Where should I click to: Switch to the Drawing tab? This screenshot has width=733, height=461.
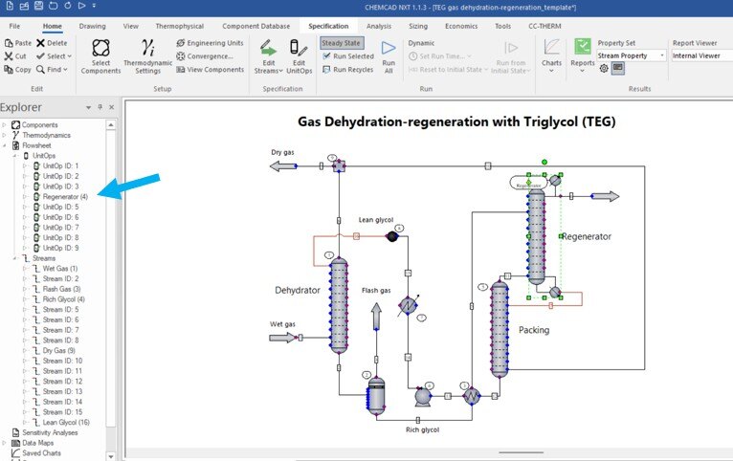92,26
